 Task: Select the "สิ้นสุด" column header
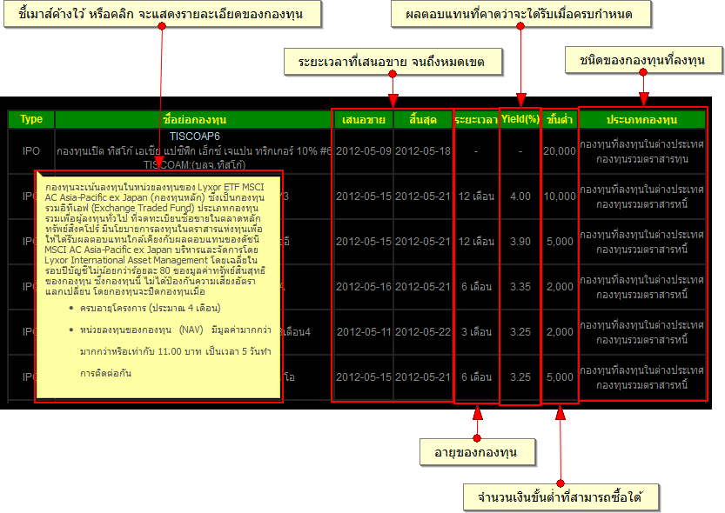pyautogui.click(x=423, y=119)
